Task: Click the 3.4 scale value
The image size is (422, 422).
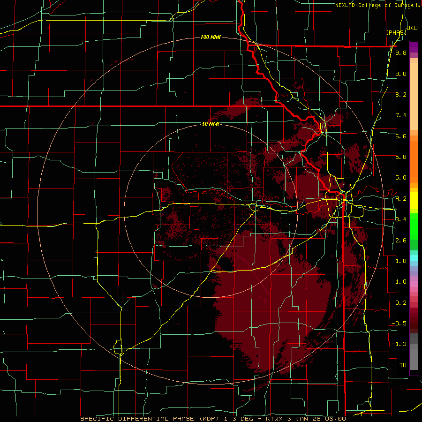Action: tap(401, 219)
